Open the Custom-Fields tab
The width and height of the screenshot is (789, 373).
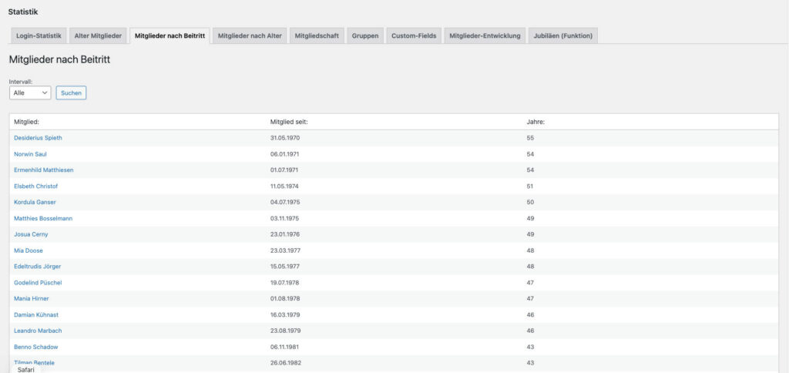click(x=414, y=36)
